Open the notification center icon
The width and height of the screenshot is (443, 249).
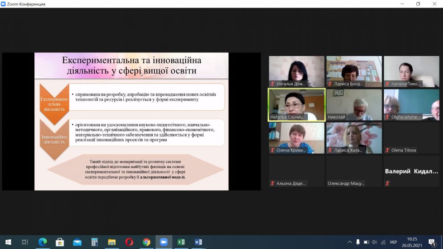pyautogui.click(x=432, y=242)
